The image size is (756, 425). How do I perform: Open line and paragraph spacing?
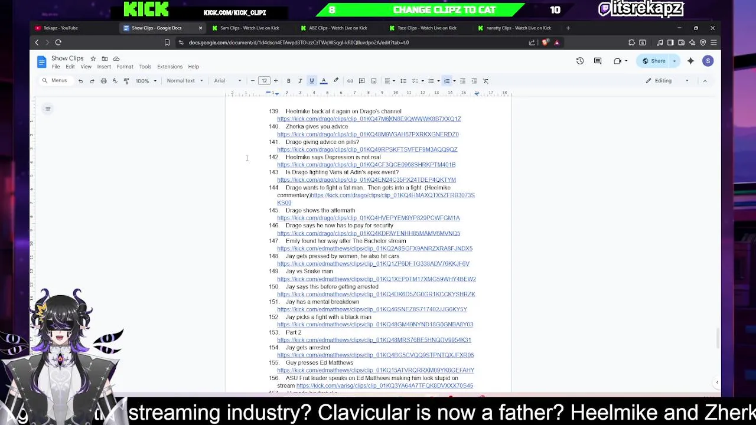click(403, 81)
